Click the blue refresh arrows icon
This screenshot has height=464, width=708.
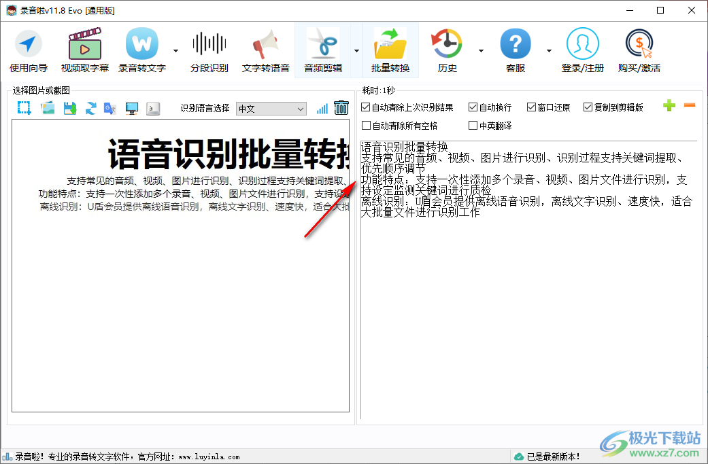90,108
